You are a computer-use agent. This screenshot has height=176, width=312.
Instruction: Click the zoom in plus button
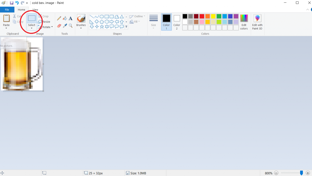(x=308, y=173)
